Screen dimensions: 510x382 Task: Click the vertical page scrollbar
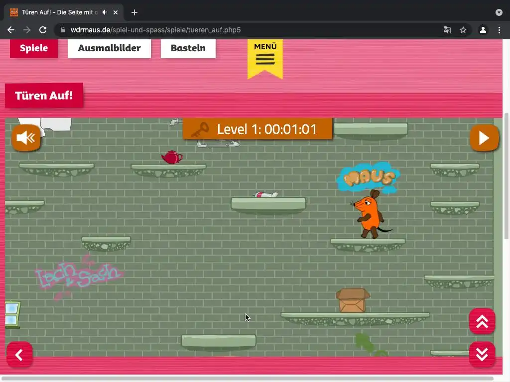(x=507, y=176)
